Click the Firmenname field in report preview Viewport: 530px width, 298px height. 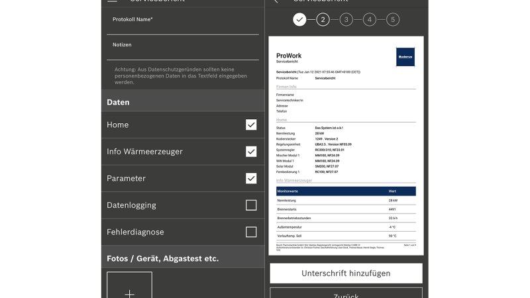click(x=285, y=95)
